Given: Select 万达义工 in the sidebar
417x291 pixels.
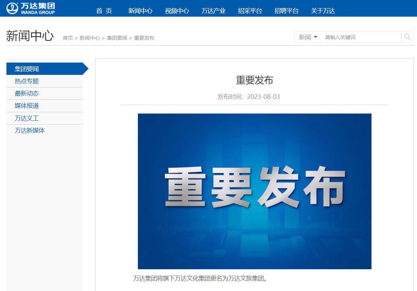Looking at the screenshot, I should point(44,118).
